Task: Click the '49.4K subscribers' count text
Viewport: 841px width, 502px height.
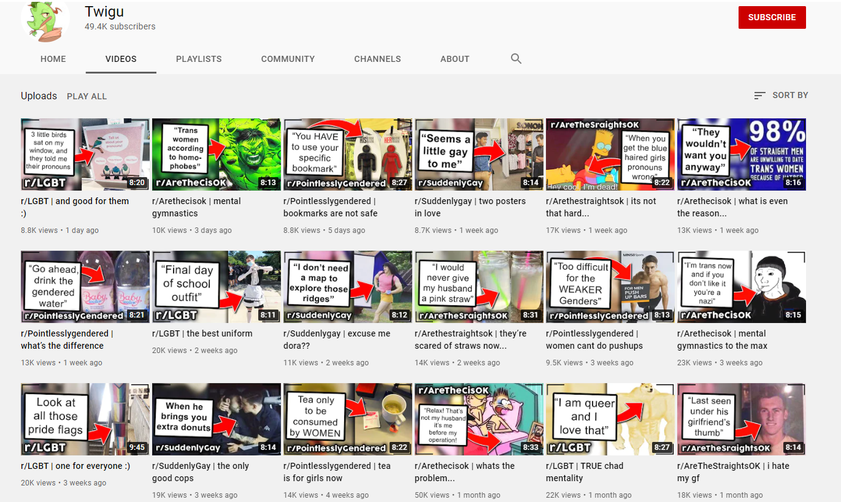Action: (120, 26)
